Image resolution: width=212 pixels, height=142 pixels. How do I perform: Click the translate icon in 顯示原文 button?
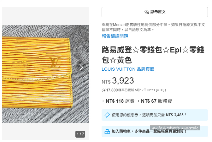tap(147, 12)
